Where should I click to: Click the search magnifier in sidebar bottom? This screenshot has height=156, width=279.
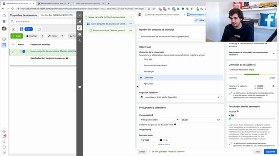(4, 142)
